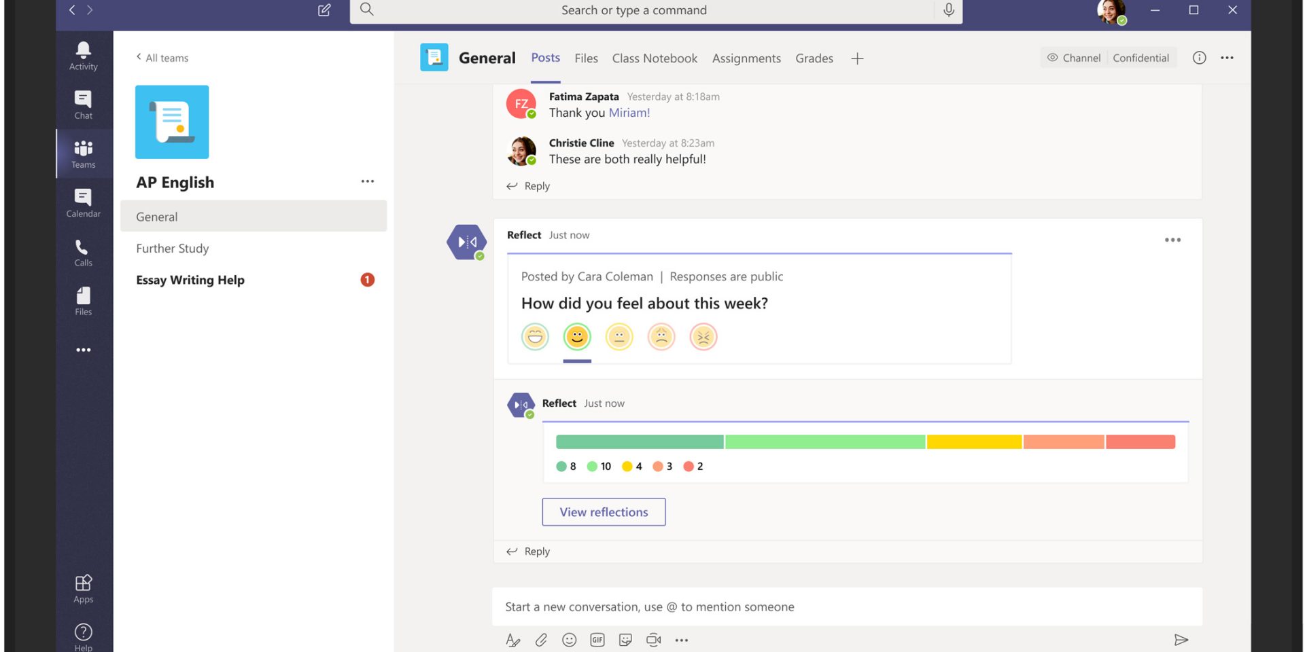This screenshot has height=652, width=1305.
Task: Open the sticker picker
Action: [x=625, y=640]
